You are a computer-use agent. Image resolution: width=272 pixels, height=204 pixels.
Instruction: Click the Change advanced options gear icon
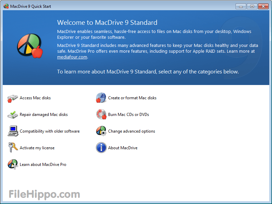[x=101, y=131]
